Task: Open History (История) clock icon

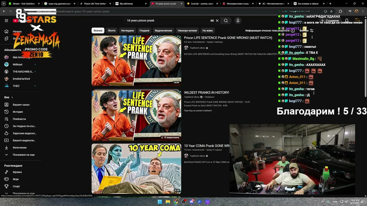Action: [6, 112]
